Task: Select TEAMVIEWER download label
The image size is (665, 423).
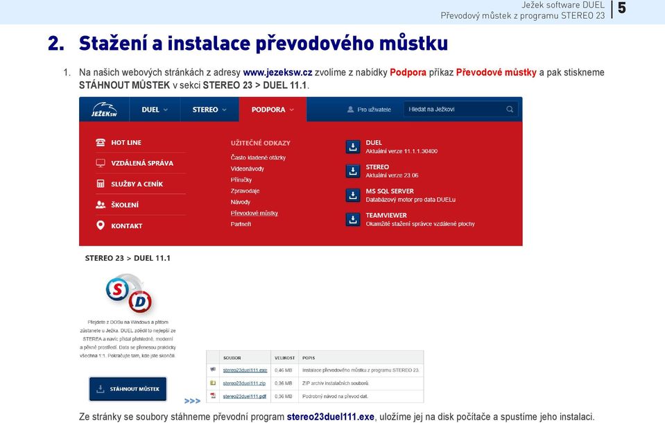Action: pos(386,215)
